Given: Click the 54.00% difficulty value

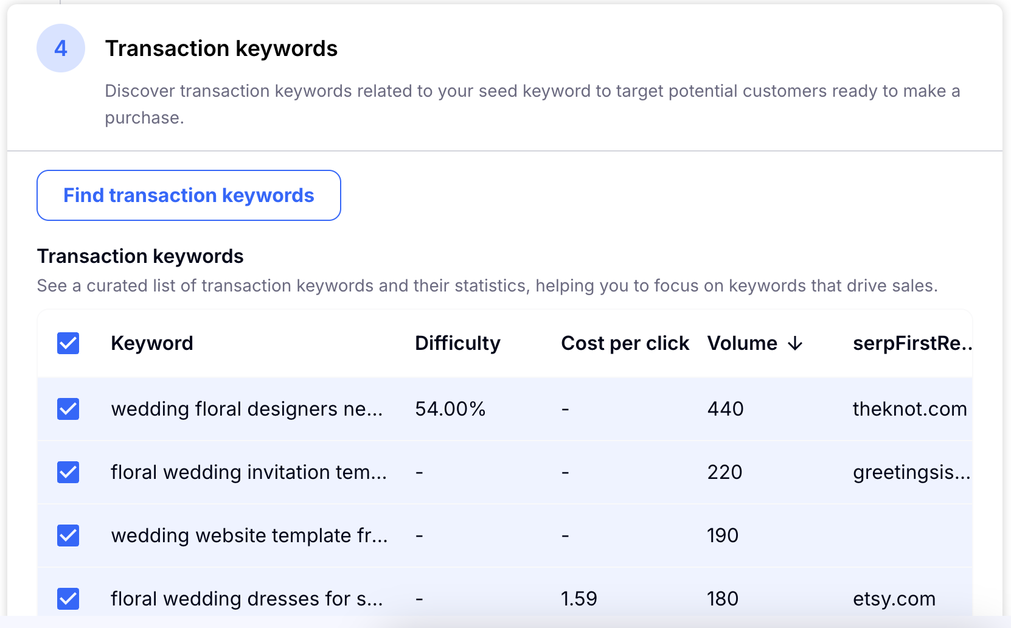Looking at the screenshot, I should click(x=450, y=409).
